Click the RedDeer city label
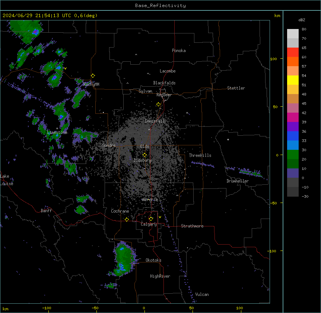The width and height of the screenshot is (321, 313). click(x=164, y=95)
